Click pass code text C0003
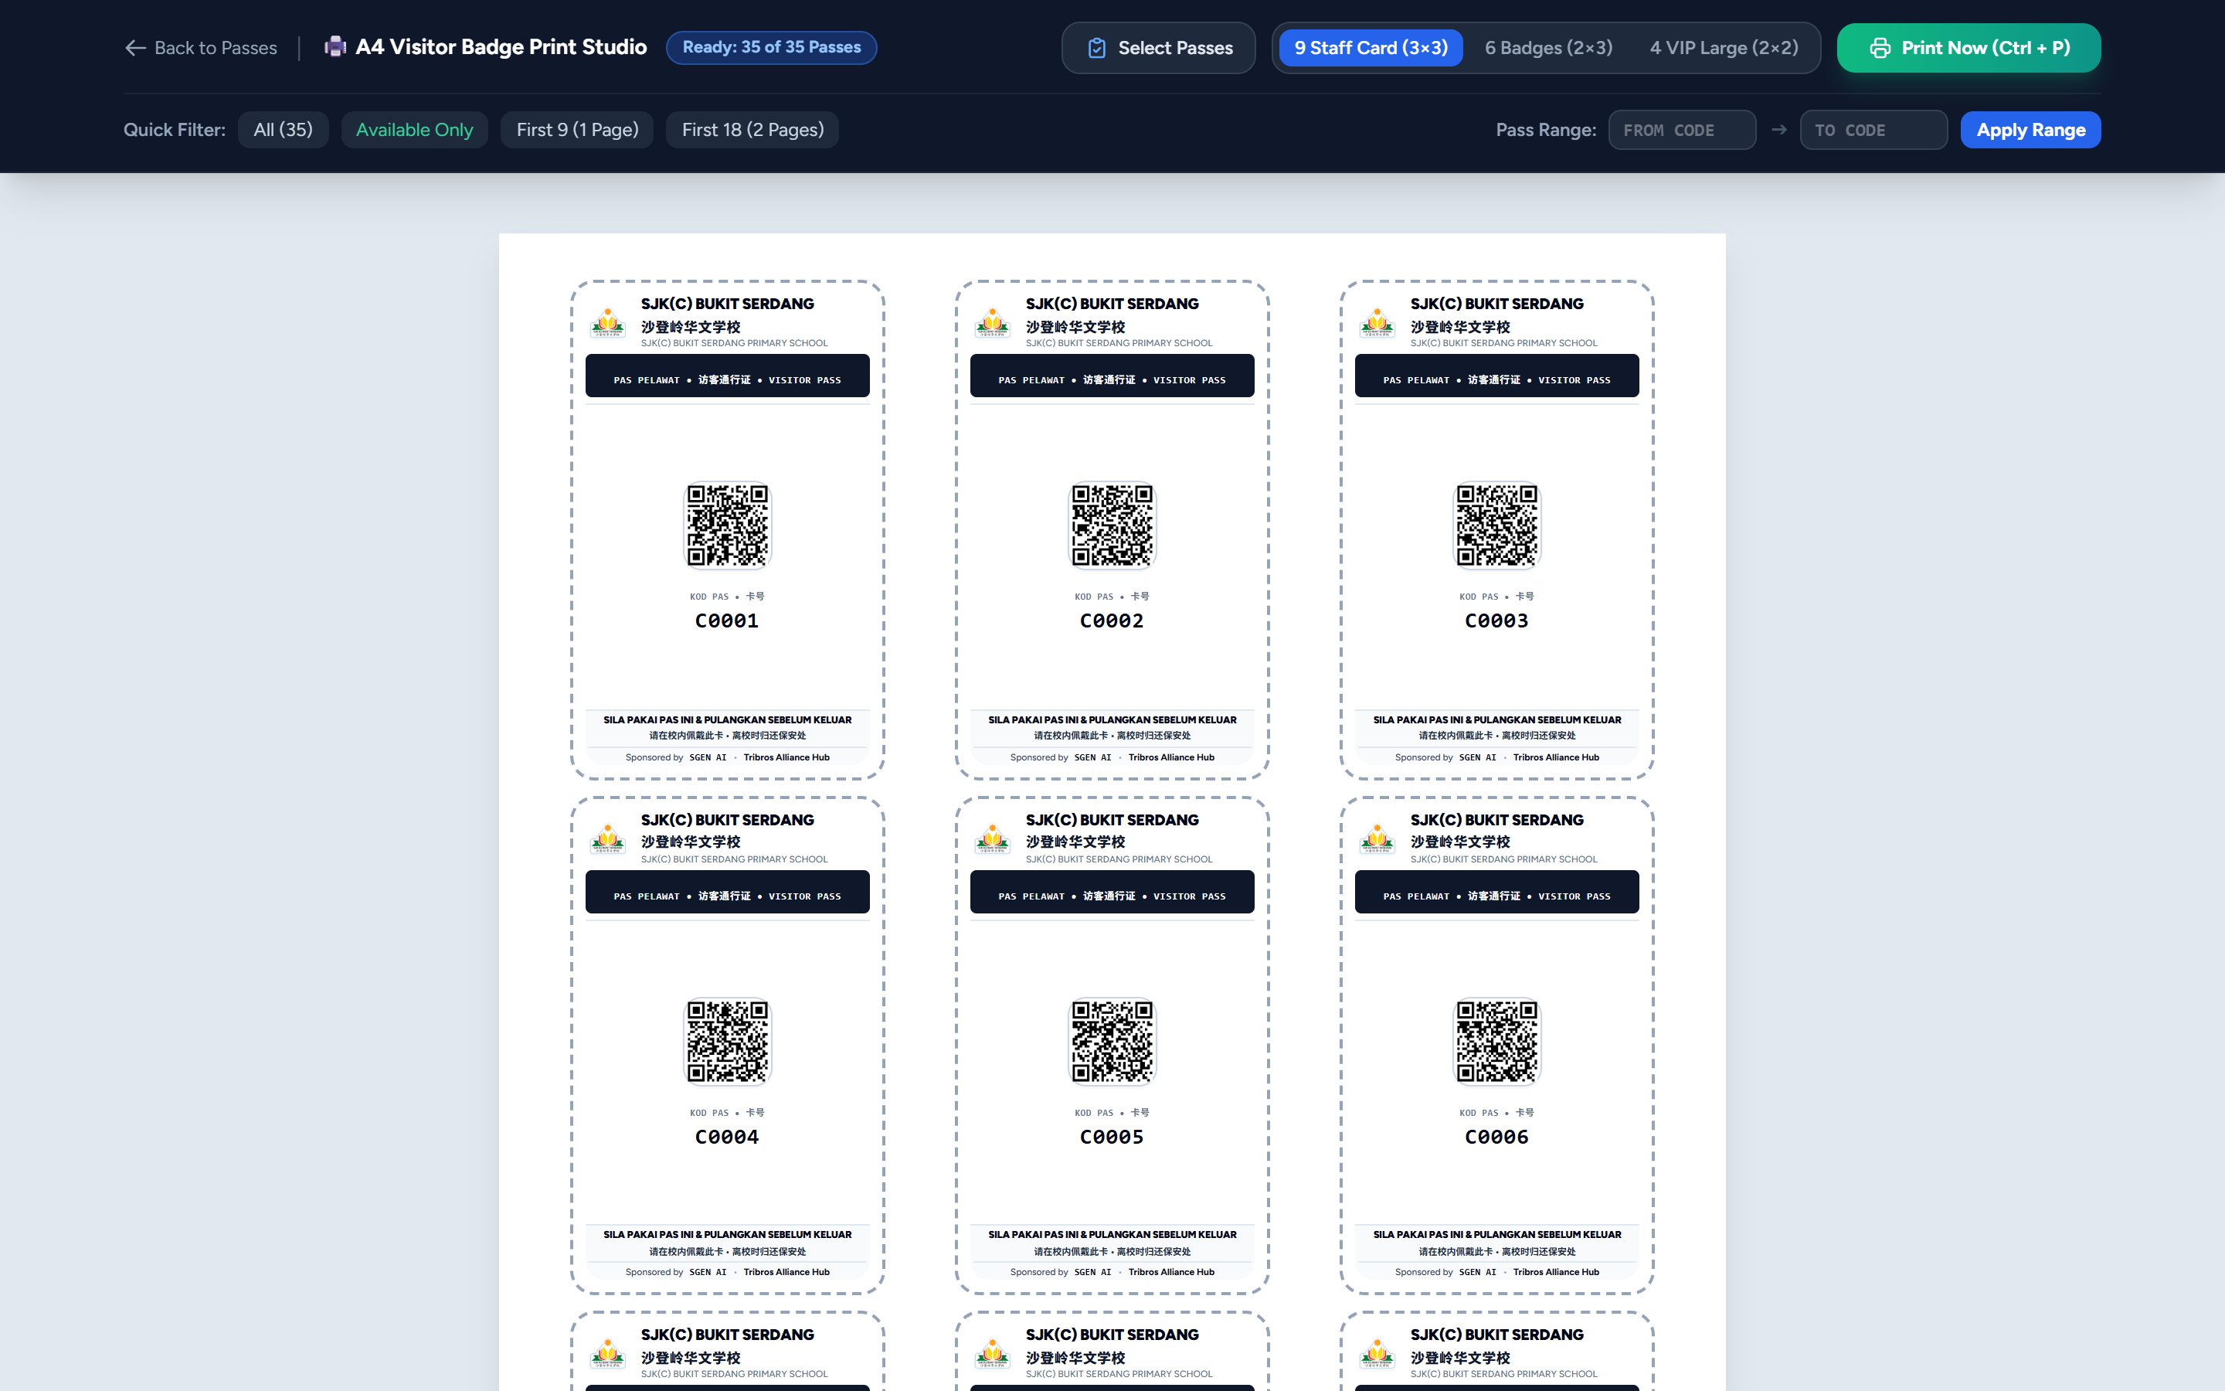Screen dimensions: 2225x1391 click(x=1496, y=621)
